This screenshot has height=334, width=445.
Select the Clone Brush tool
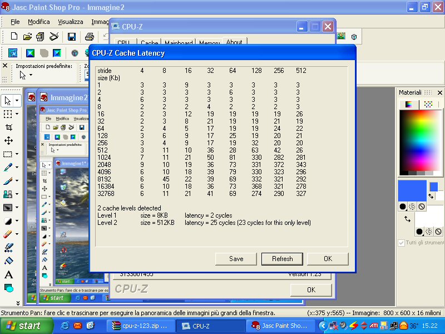[x=8, y=194]
